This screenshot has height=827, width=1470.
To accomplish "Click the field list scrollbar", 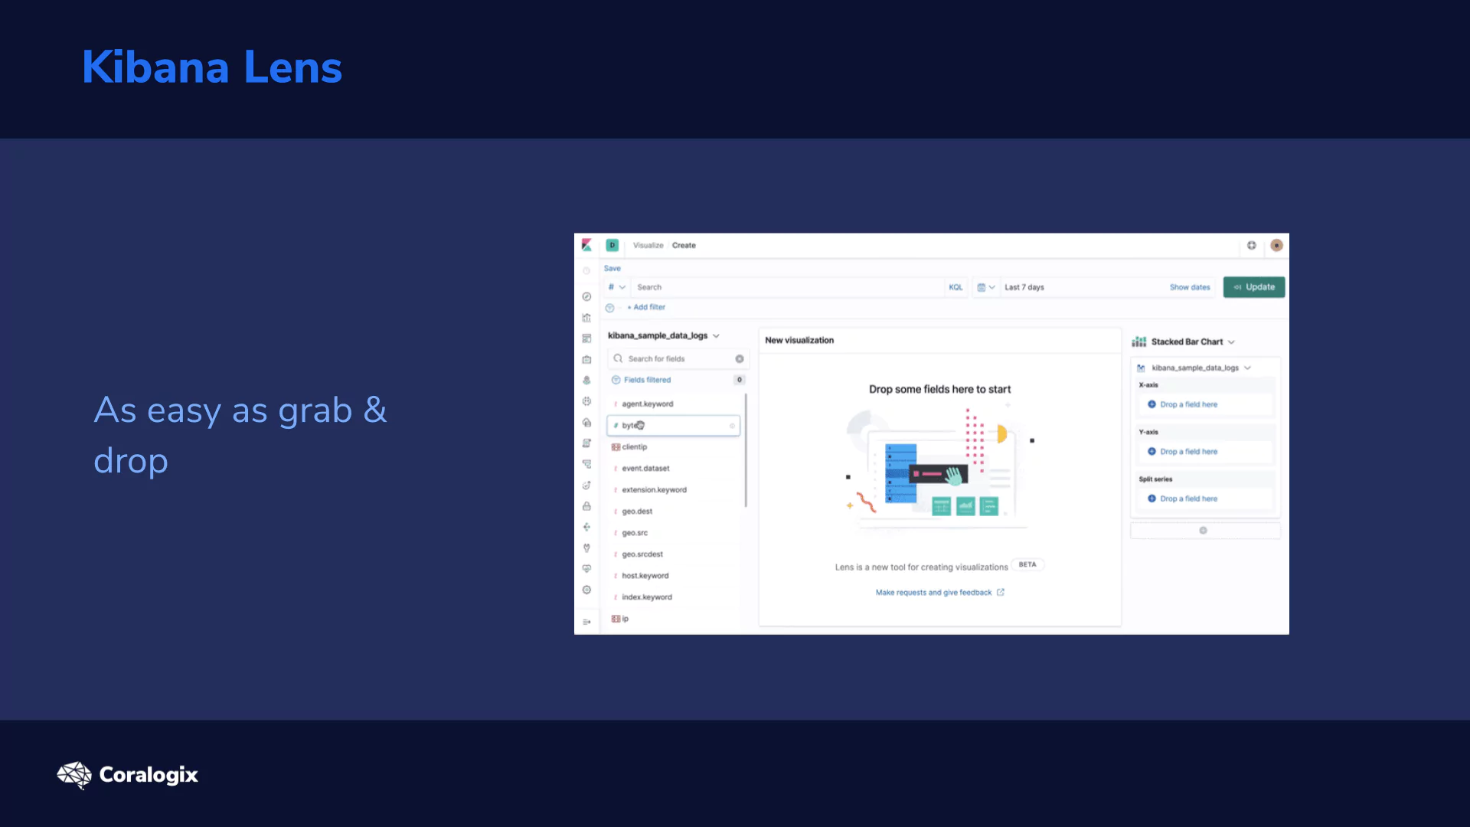I will pyautogui.click(x=746, y=450).
